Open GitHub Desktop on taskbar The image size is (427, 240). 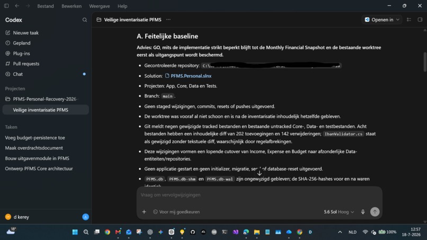click(x=193, y=232)
